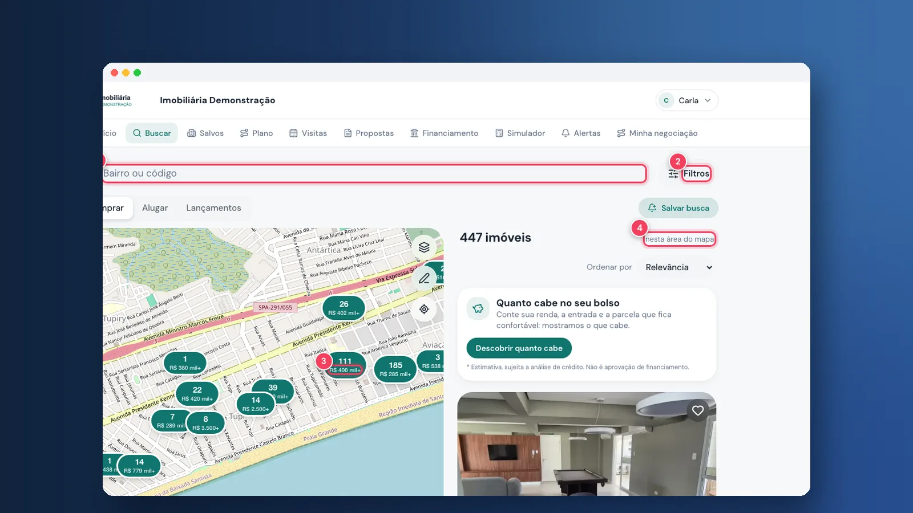Open Carla user account dropdown
The height and width of the screenshot is (513, 913).
point(687,100)
